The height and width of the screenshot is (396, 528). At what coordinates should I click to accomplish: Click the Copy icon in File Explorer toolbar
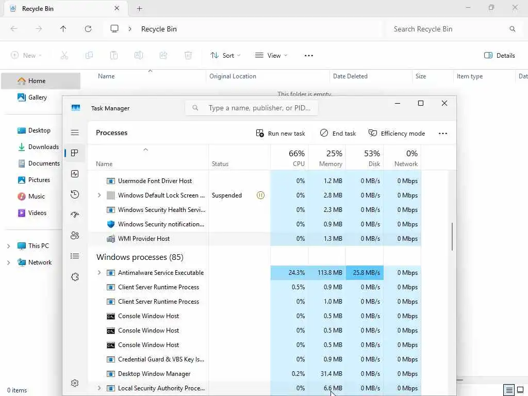89,56
